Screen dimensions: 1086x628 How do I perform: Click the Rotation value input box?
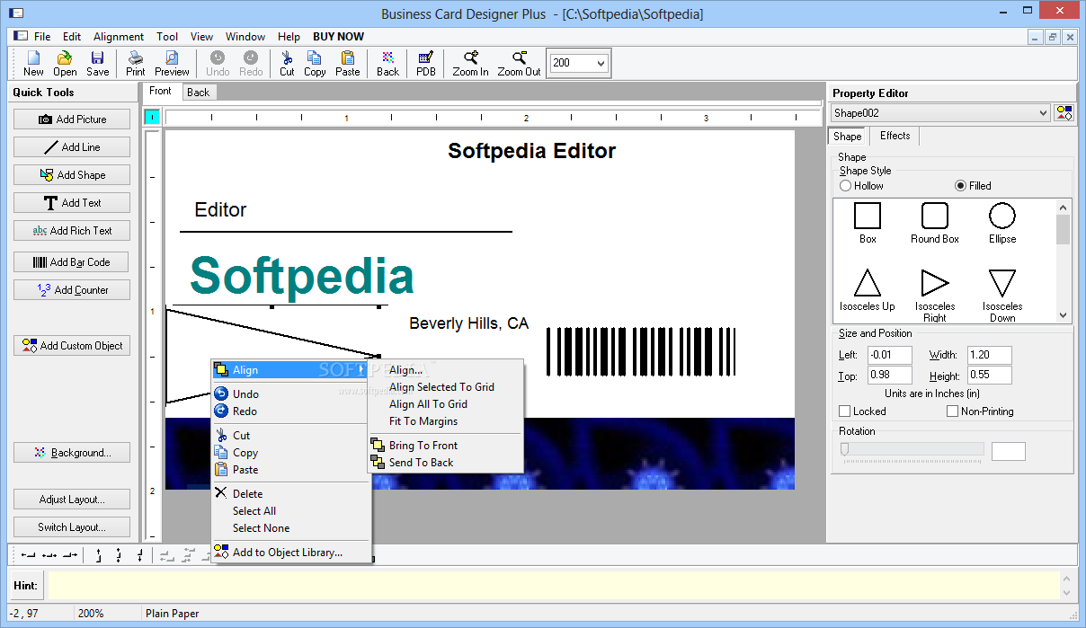click(1008, 452)
